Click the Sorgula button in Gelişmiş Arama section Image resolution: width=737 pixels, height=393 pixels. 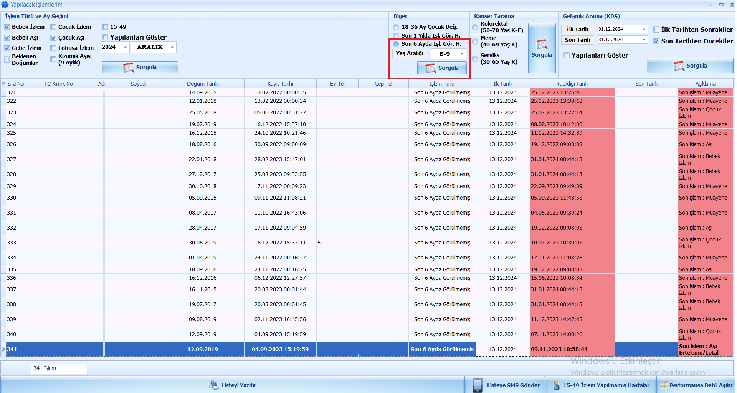point(690,66)
